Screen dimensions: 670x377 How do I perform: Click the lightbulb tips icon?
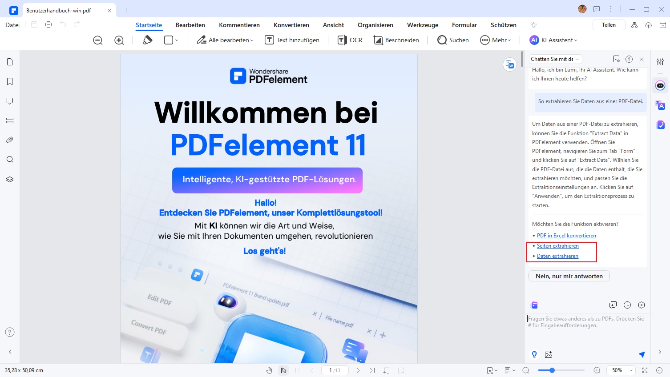coord(534,25)
